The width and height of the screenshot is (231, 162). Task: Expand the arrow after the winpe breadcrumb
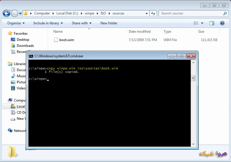tap(97, 13)
